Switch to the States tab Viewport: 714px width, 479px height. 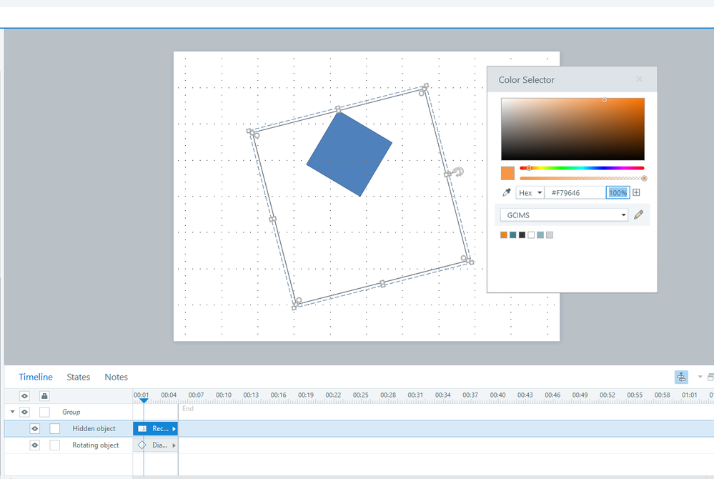click(79, 377)
